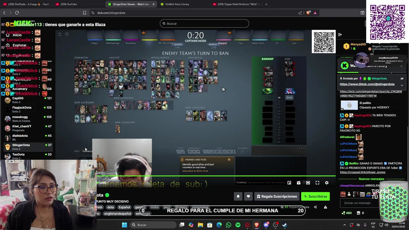Screen dimensions: 409x230
Task: Open the volume control in the tray
Action: click(x=386, y=225)
